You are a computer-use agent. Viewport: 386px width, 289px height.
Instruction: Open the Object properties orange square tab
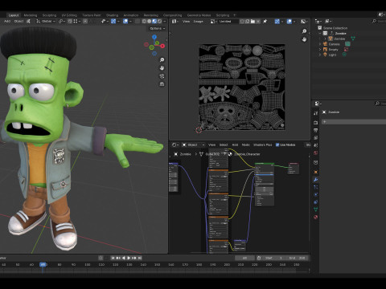[x=315, y=172]
